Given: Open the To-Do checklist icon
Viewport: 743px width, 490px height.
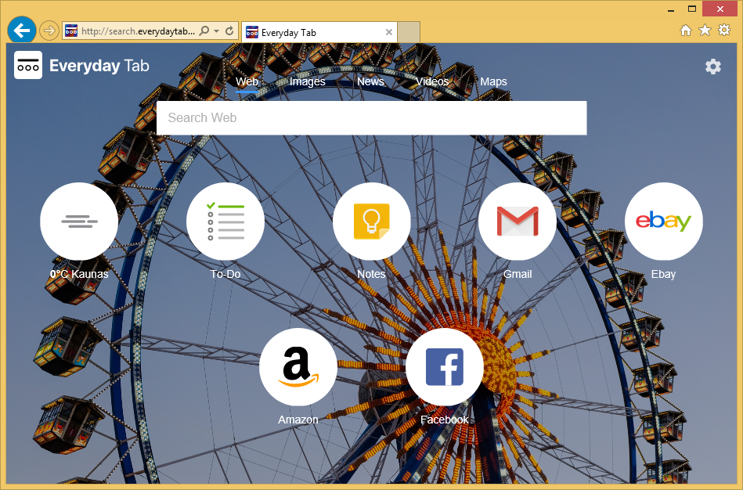Looking at the screenshot, I should 225,222.
